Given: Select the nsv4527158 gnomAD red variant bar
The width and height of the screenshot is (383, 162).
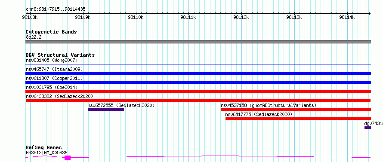Looking at the screenshot, I should [x=296, y=110].
